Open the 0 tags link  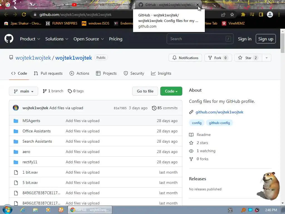click(76, 91)
